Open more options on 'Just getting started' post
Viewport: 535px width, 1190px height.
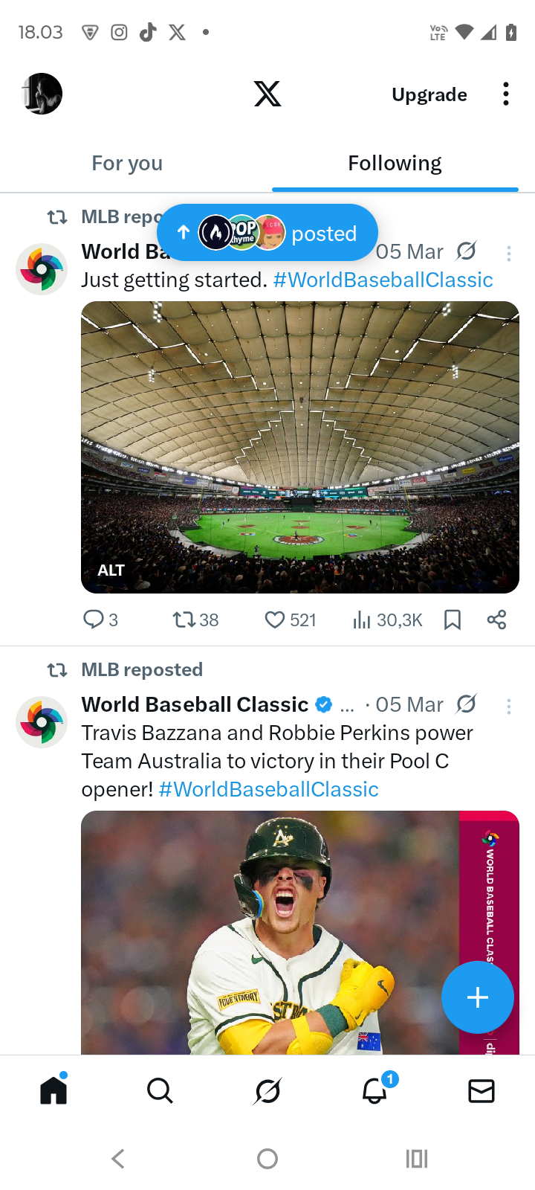[x=509, y=254]
